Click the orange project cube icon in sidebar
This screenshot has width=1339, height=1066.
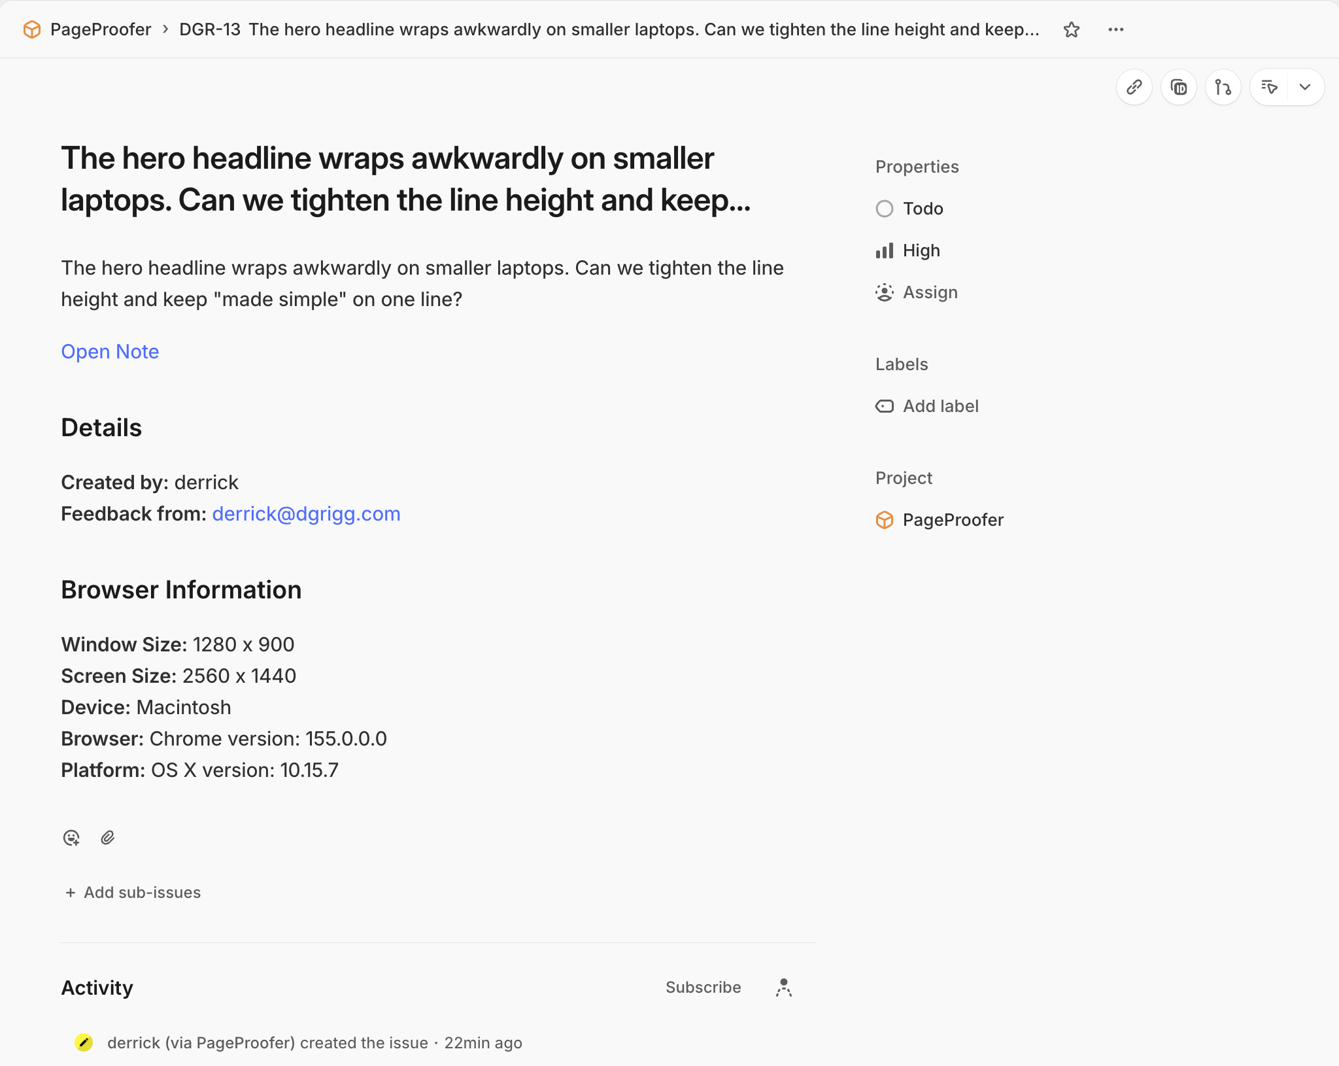click(885, 520)
